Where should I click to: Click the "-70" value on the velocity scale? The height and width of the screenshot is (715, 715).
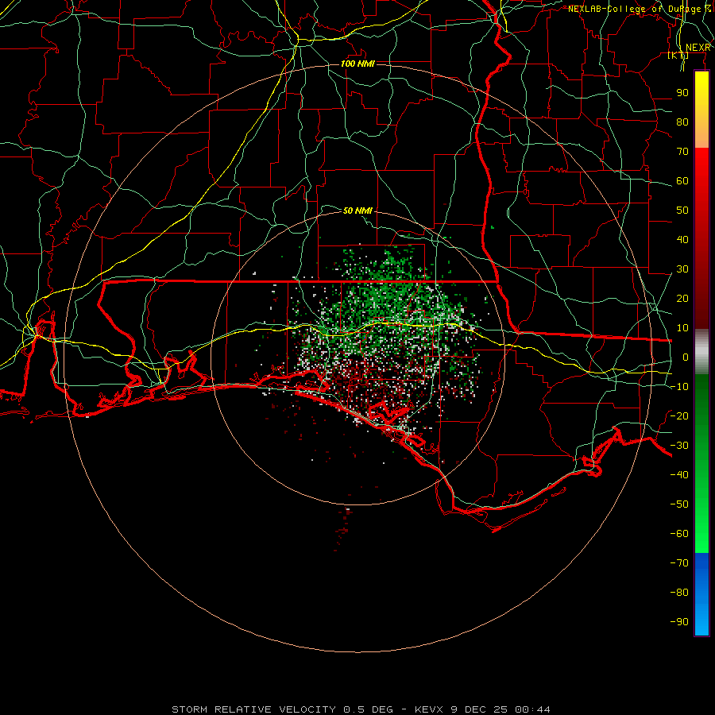[679, 563]
